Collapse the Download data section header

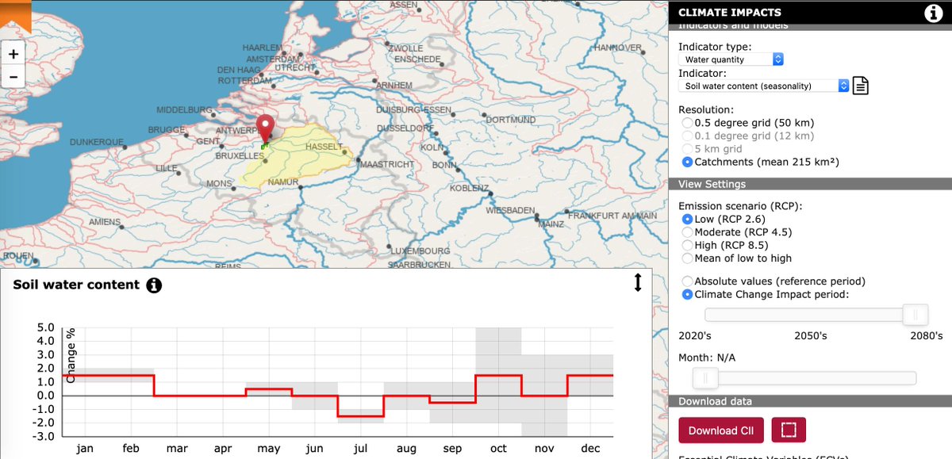coord(810,401)
